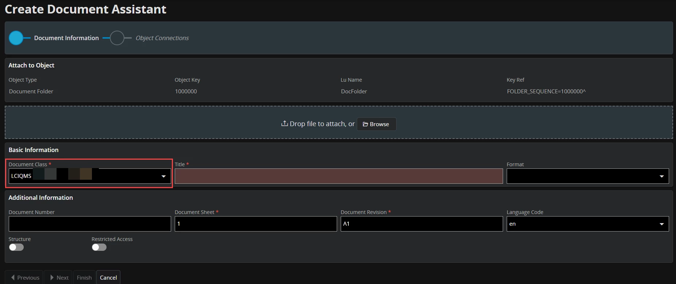
Task: Focus the Document Number field
Action: 90,224
